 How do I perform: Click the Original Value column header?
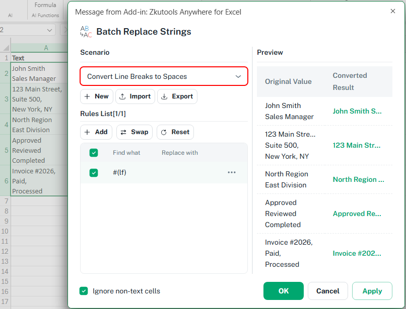pos(288,81)
